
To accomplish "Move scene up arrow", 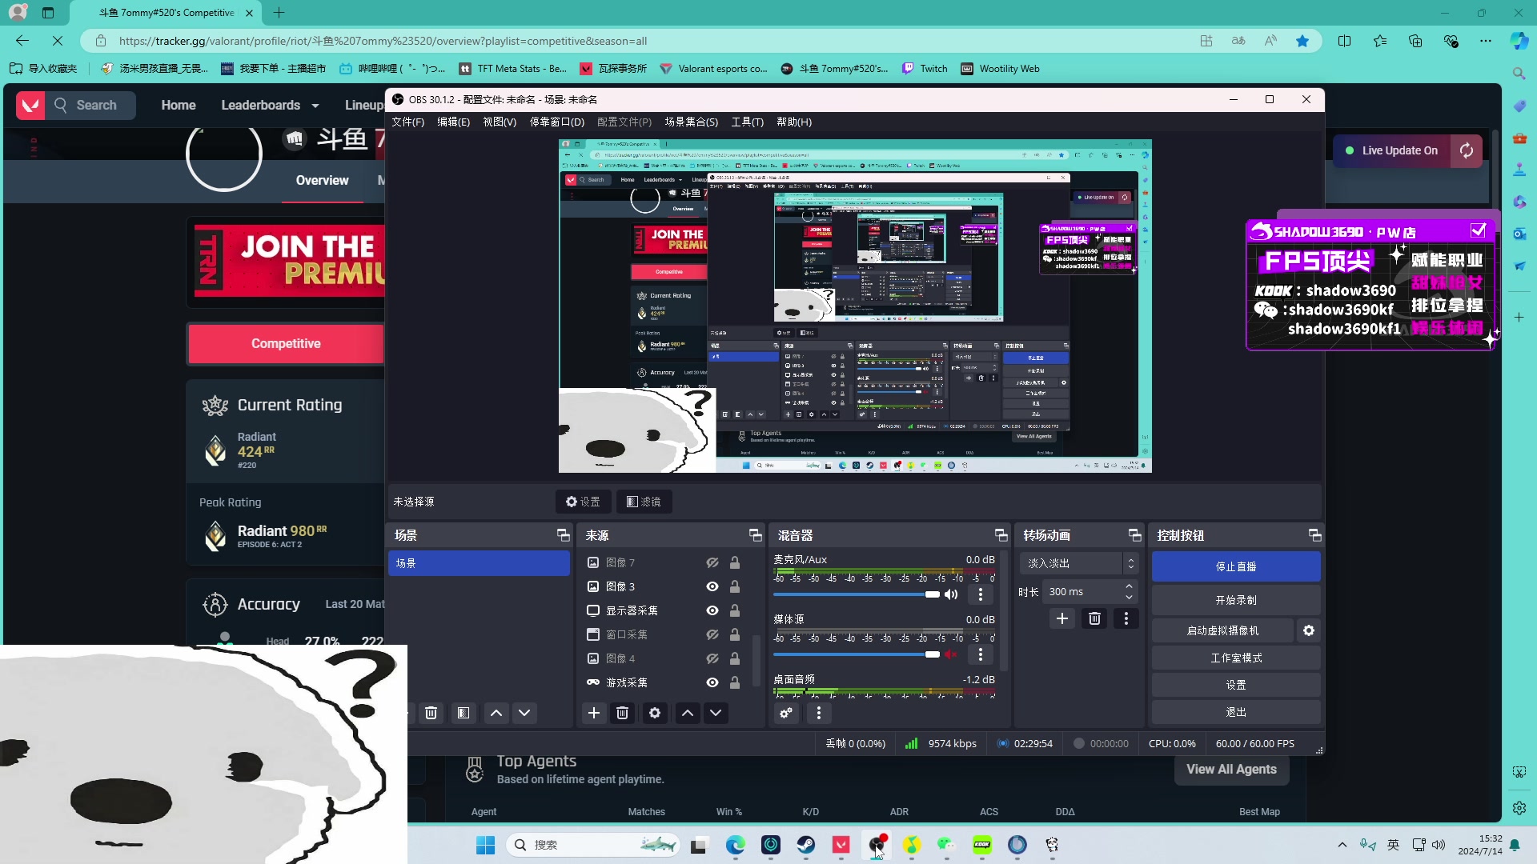I will click(496, 713).
